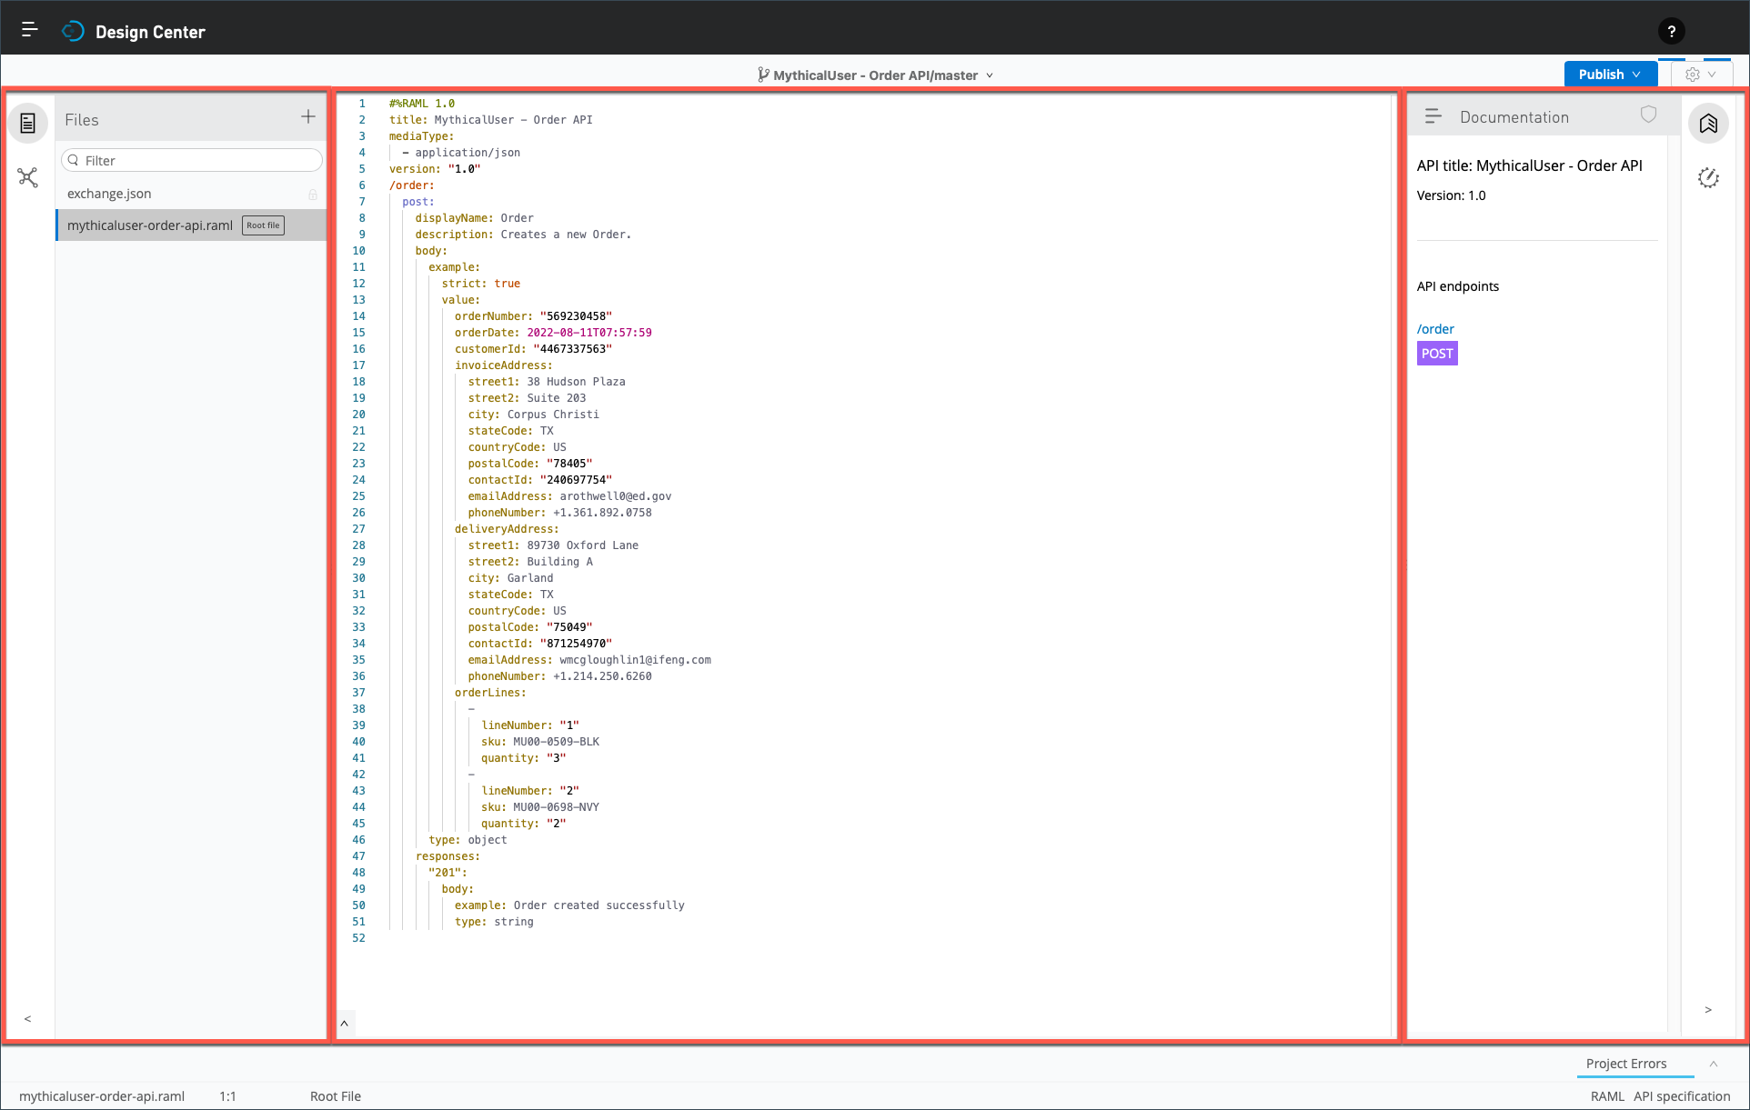The image size is (1750, 1110).
Task: Click line number 52 in the gutter
Action: click(x=359, y=938)
